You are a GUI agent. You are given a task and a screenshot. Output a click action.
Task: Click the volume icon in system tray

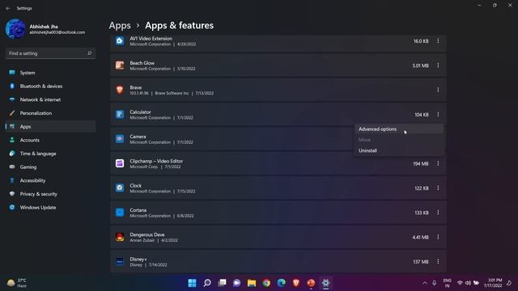pyautogui.click(x=468, y=283)
